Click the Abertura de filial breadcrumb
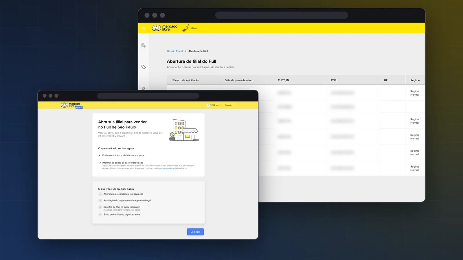 (x=198, y=51)
